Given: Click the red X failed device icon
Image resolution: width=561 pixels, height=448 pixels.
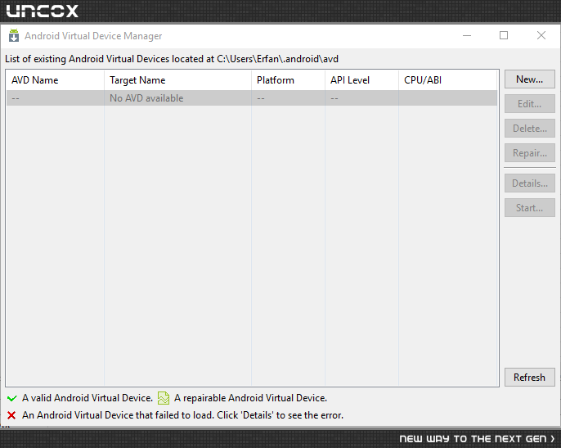Looking at the screenshot, I should 11,415.
